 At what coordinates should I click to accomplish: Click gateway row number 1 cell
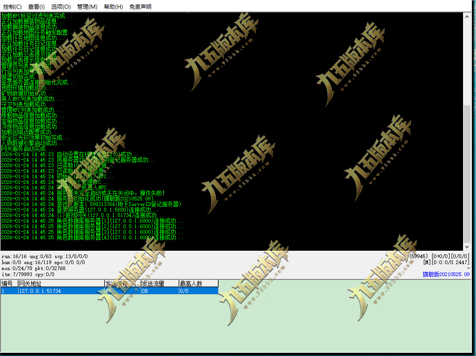(x=9, y=291)
